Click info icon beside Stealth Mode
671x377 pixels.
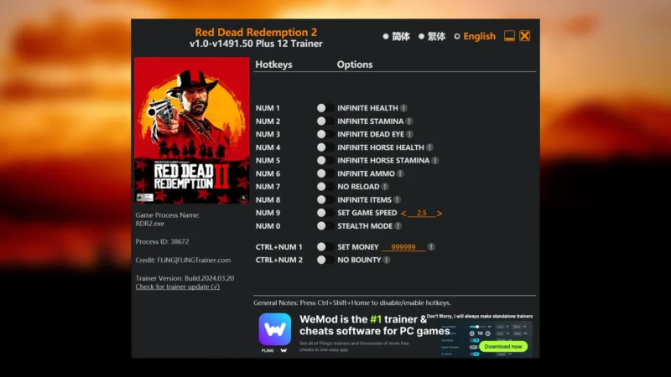click(x=398, y=226)
